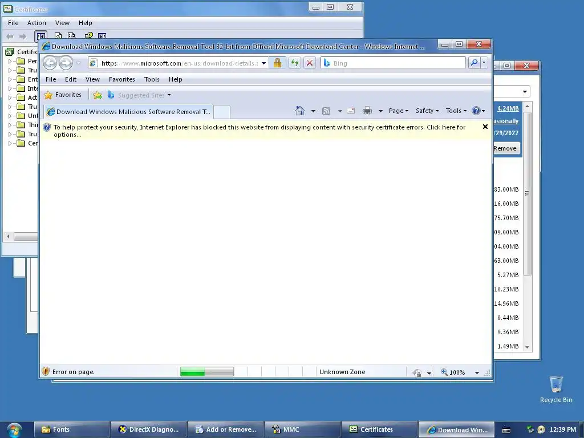Expand the 'Ent' folder in Certificates tree
The image size is (584, 438).
point(10,79)
